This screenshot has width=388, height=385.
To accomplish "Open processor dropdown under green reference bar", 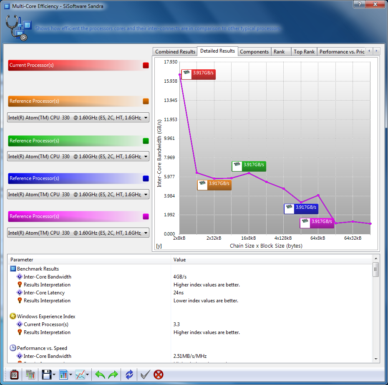I will (78, 157).
